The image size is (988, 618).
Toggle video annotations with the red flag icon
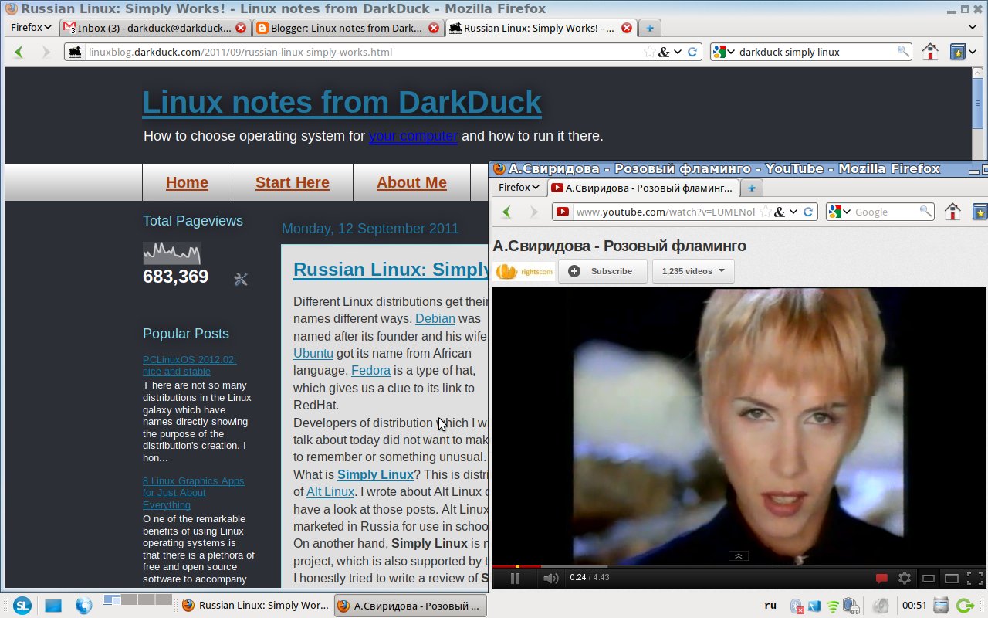pos(881,577)
